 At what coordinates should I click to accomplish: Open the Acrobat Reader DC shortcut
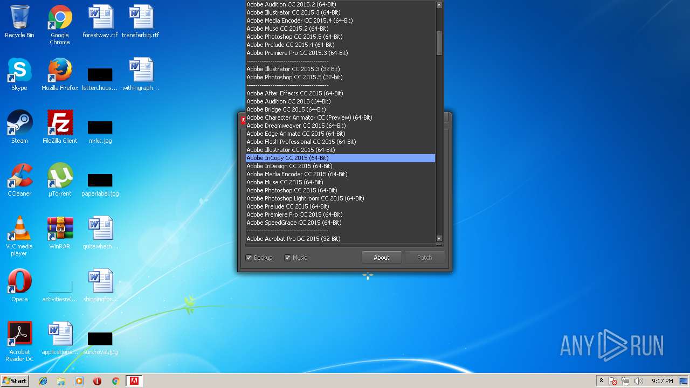pos(19,342)
